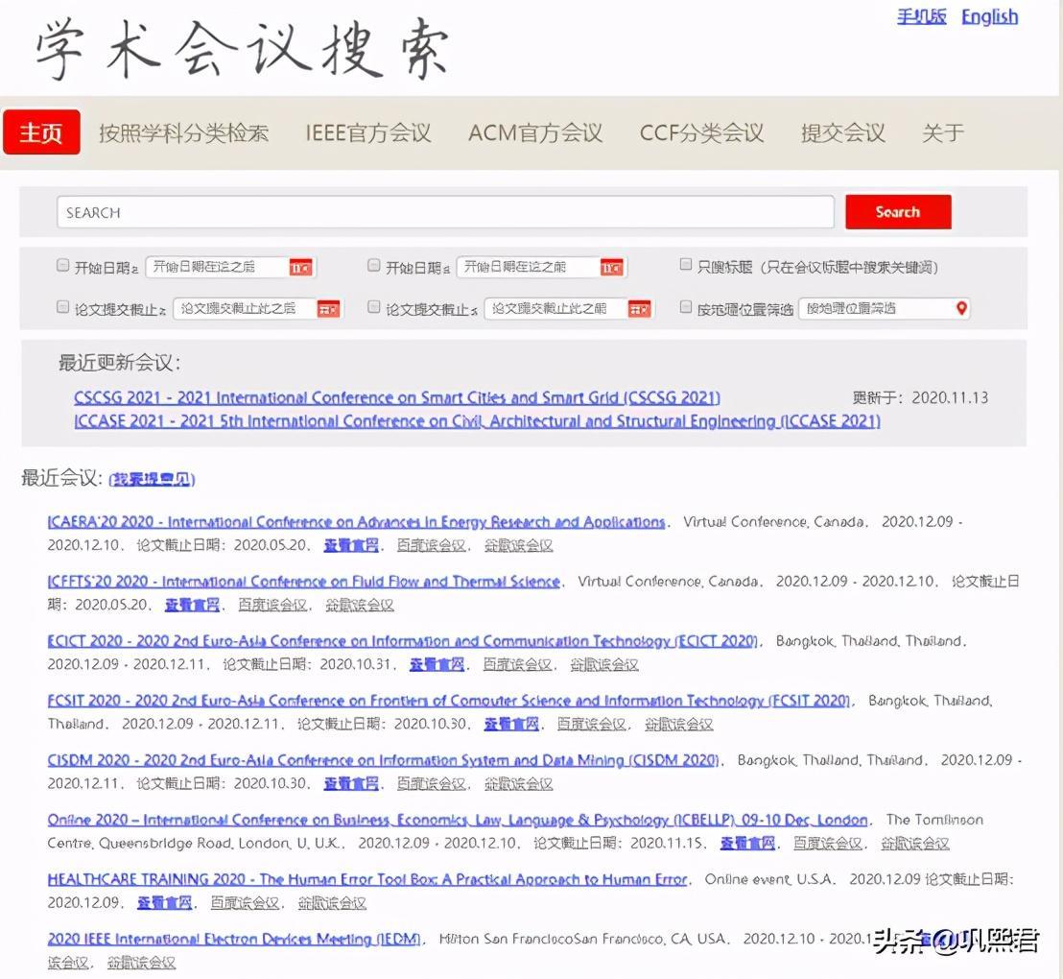Open calendar icon for start date after
1063x979 pixels.
coord(300,268)
